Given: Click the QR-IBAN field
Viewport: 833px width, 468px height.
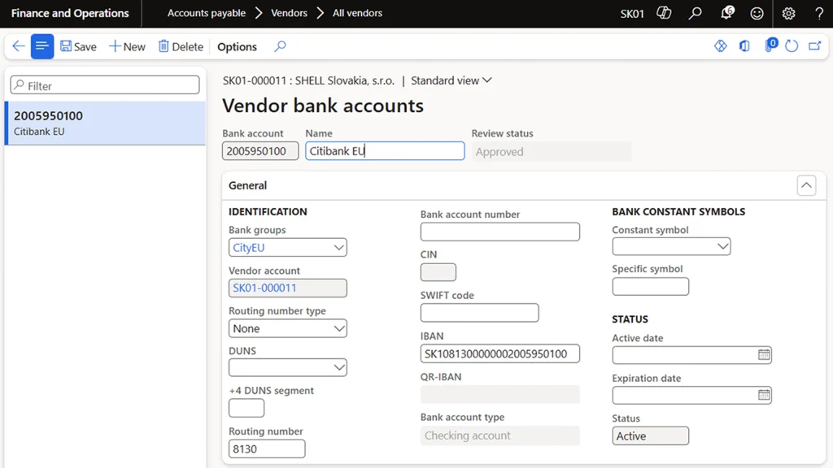Looking at the screenshot, I should [500, 394].
